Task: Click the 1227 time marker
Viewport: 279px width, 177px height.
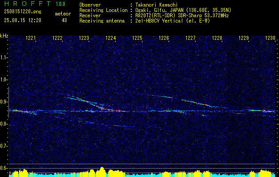Action: 190,38
